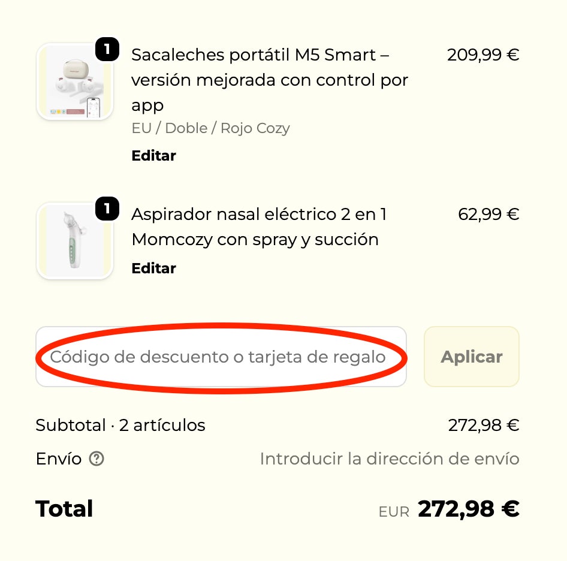Click the Introducir la dirección de envío text
Screen dimensions: 567x561
[389, 459]
